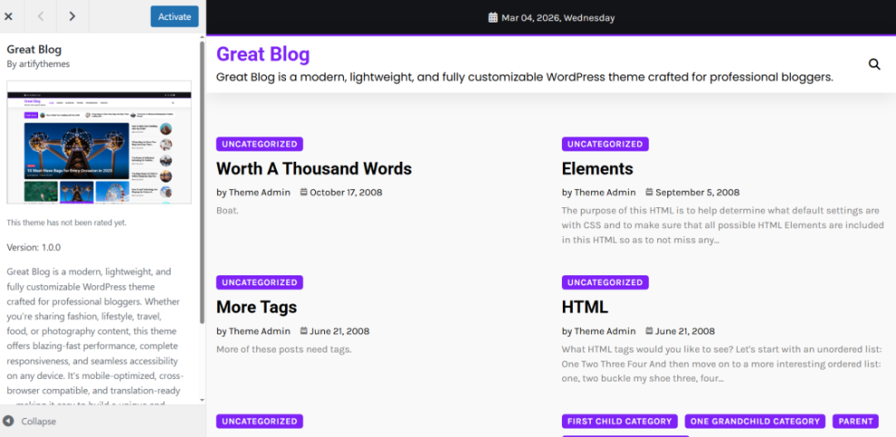
Task: Click Theme Admin author under Elements
Action: tap(605, 193)
